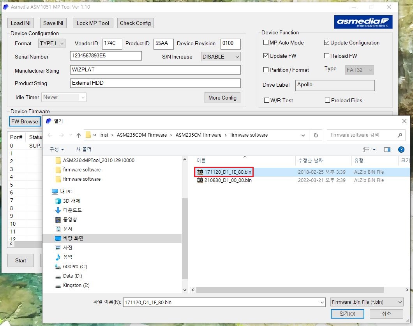Expand the address bar path history dropdown
The height and width of the screenshot is (326, 413).
pos(303,135)
